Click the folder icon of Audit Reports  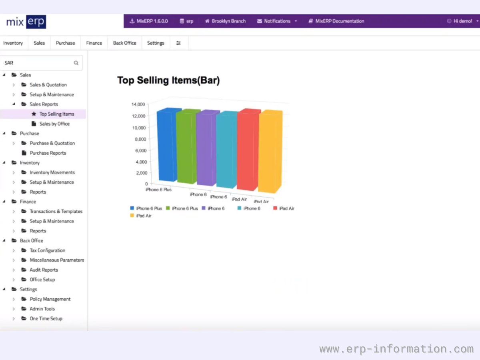point(24,270)
